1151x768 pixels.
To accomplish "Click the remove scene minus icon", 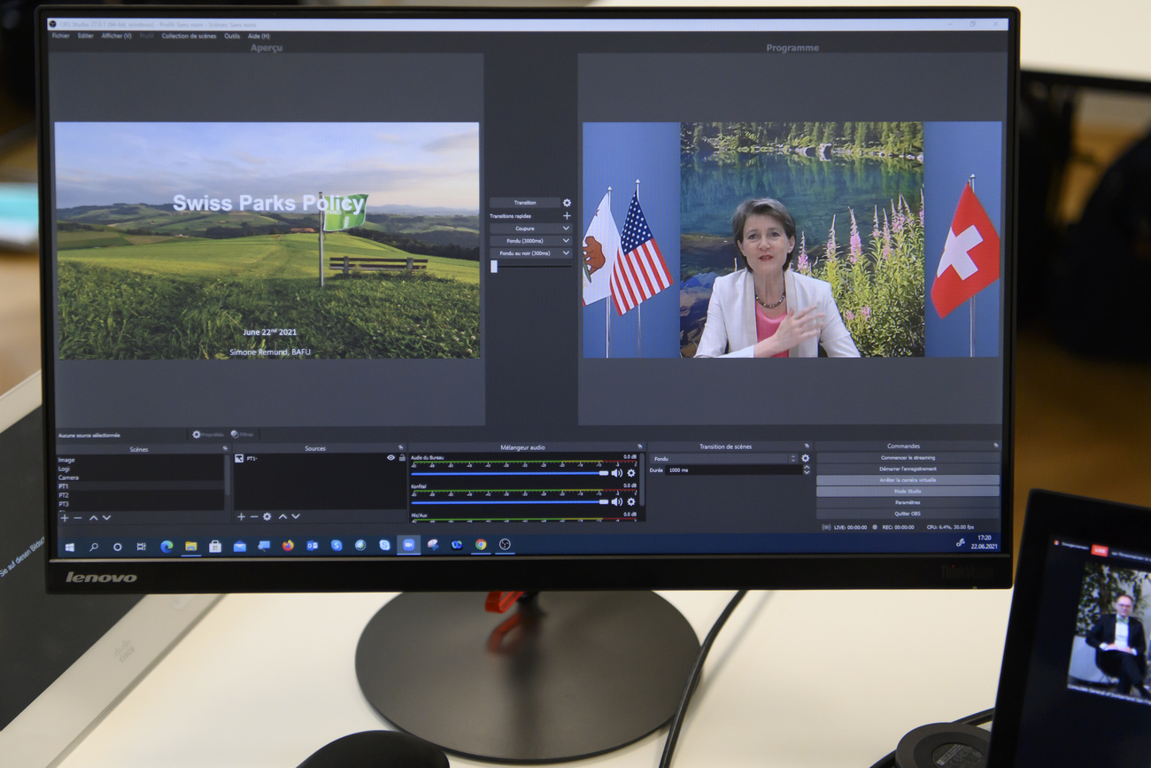I will pyautogui.click(x=77, y=517).
